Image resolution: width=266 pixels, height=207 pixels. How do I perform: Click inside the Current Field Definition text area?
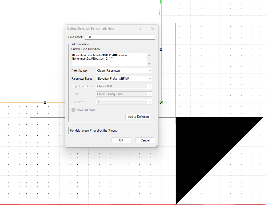109,59
